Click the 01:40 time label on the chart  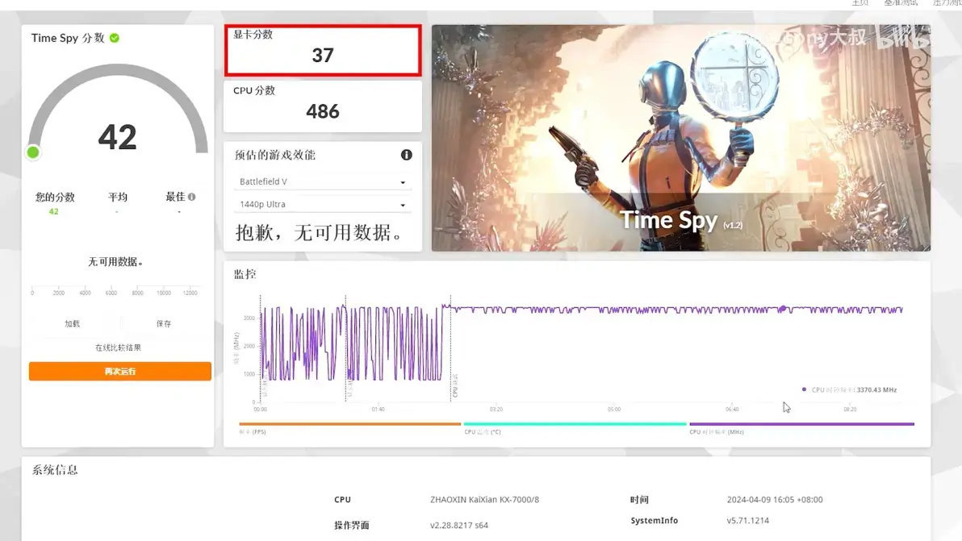click(378, 410)
